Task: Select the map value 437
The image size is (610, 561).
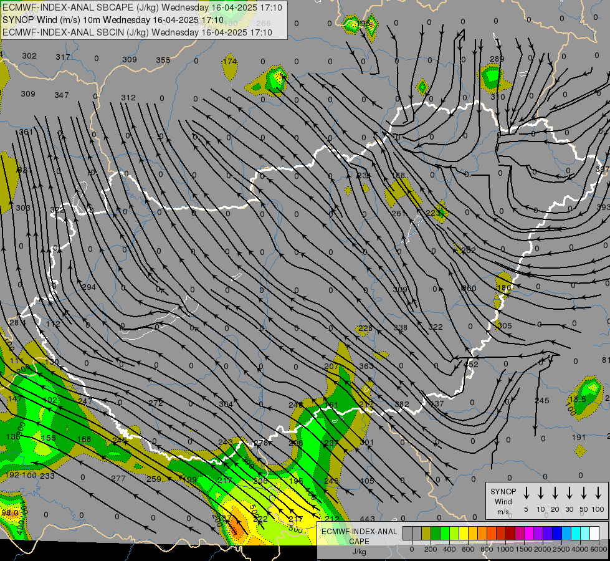Action: tap(437, 403)
